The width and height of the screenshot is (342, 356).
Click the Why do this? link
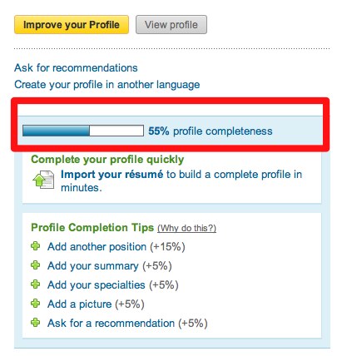(186, 228)
